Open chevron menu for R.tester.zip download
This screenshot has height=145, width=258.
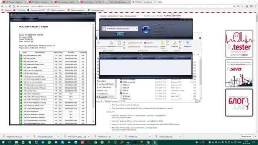coord(150,137)
